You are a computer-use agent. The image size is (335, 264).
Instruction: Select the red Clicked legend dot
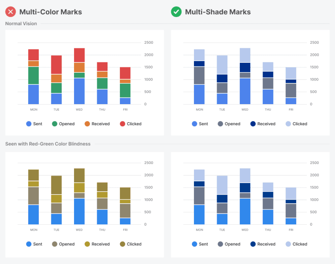tap(122, 124)
